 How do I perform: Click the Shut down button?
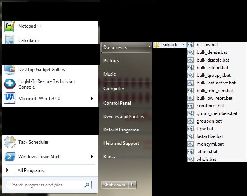[115, 185]
